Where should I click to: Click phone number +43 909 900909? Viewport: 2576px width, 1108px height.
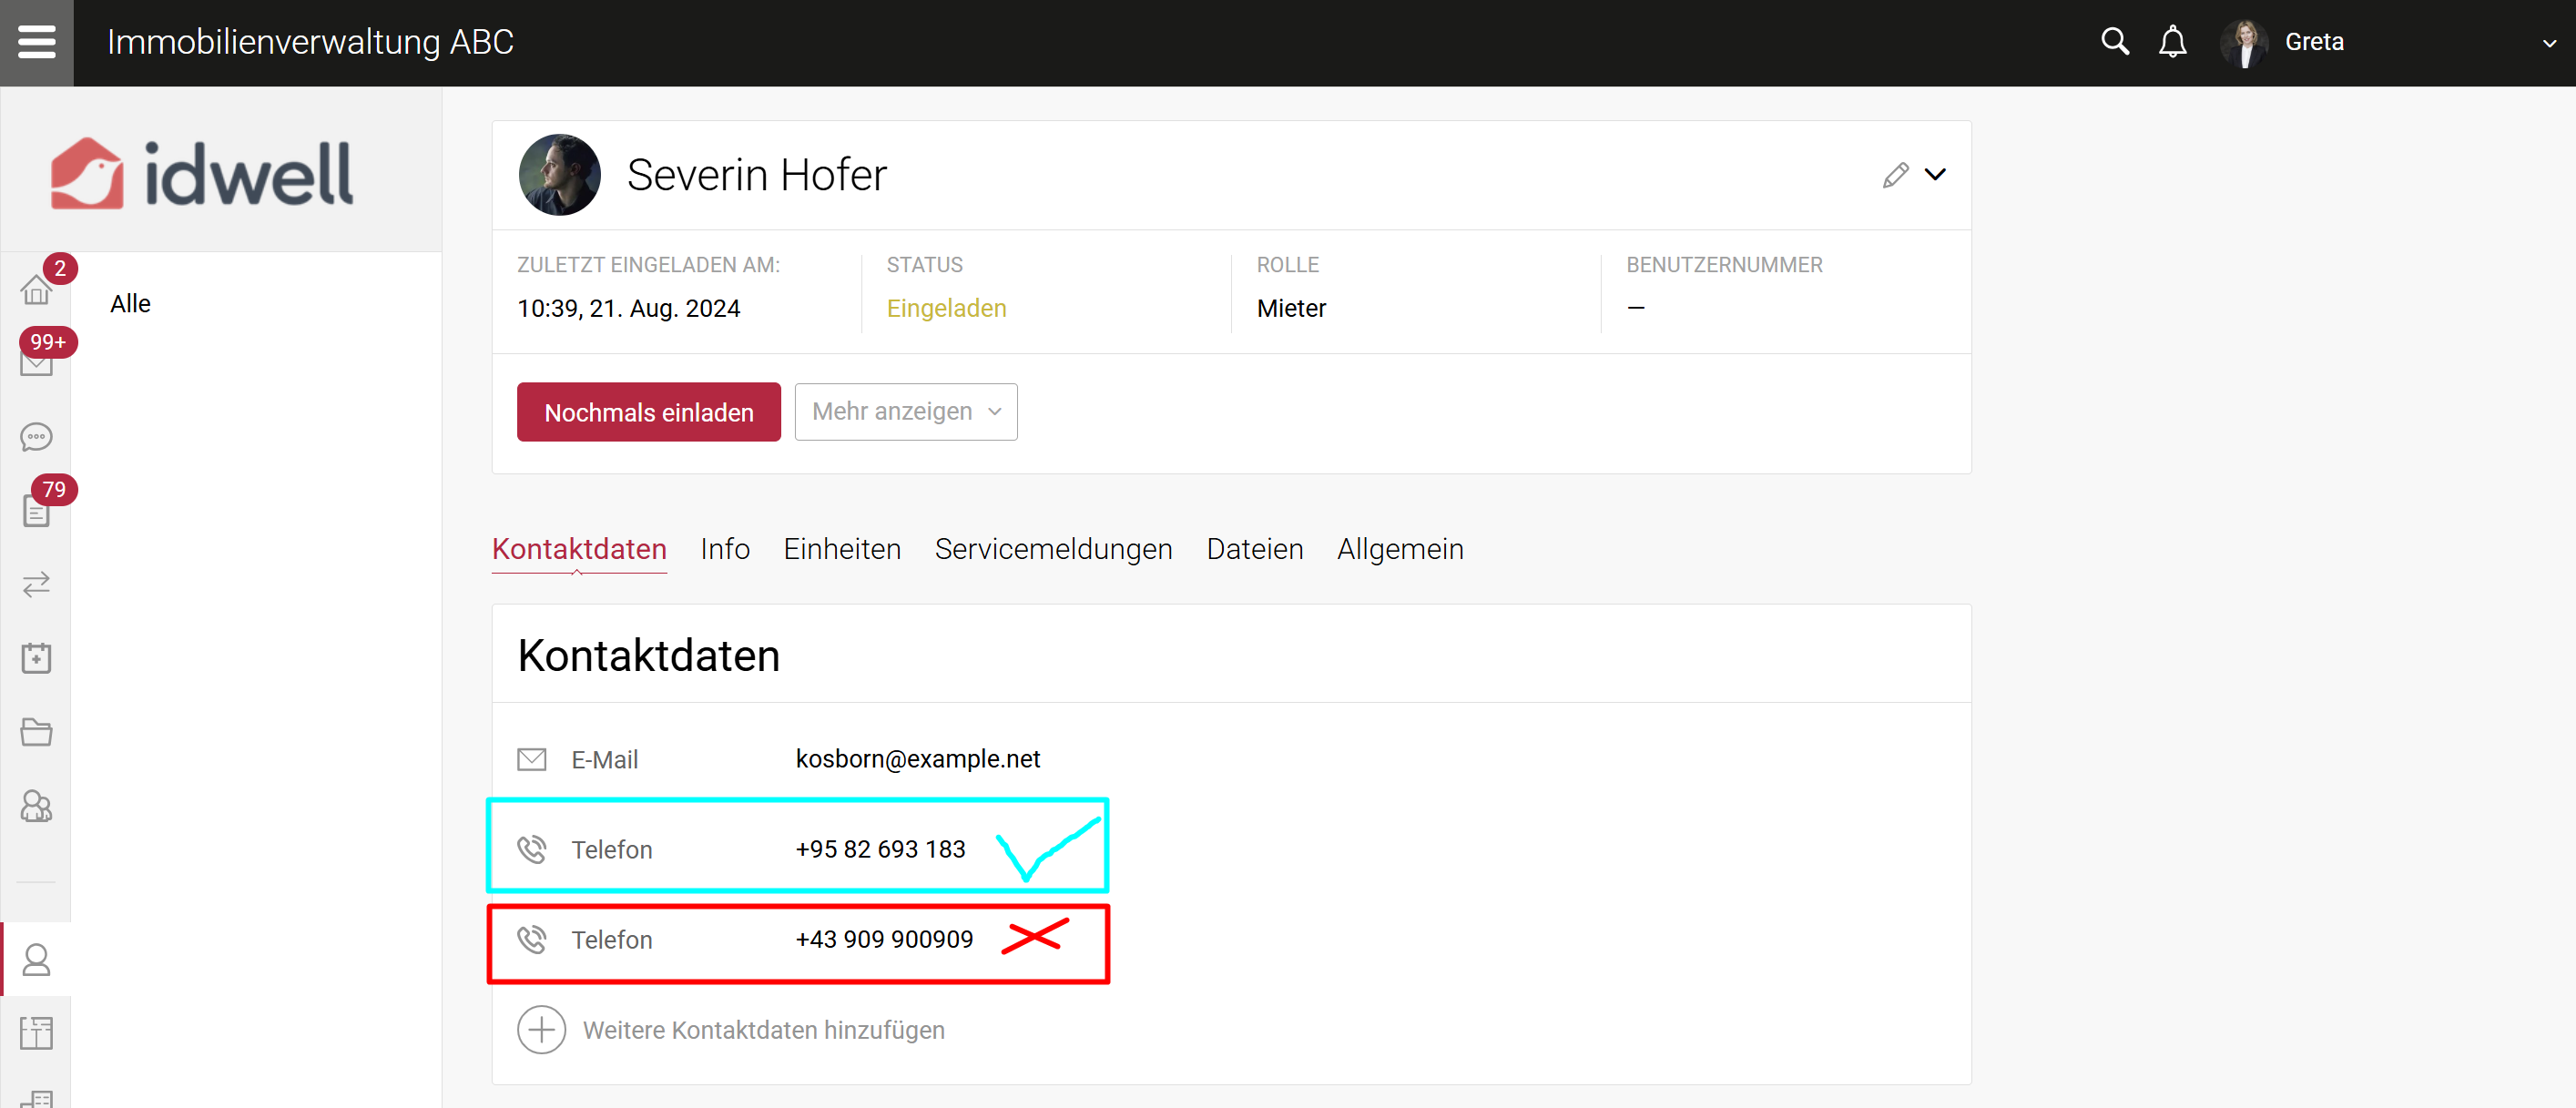(884, 939)
